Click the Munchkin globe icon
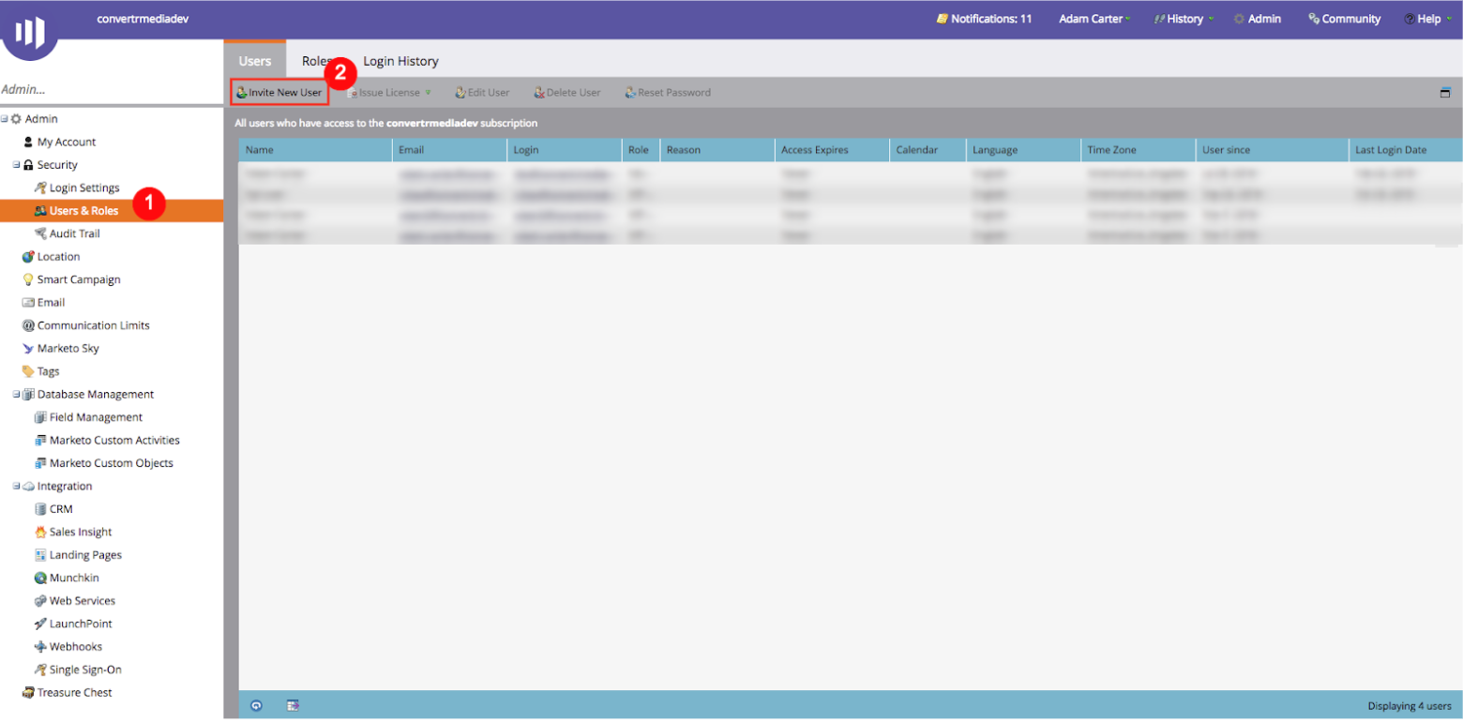 (40, 579)
